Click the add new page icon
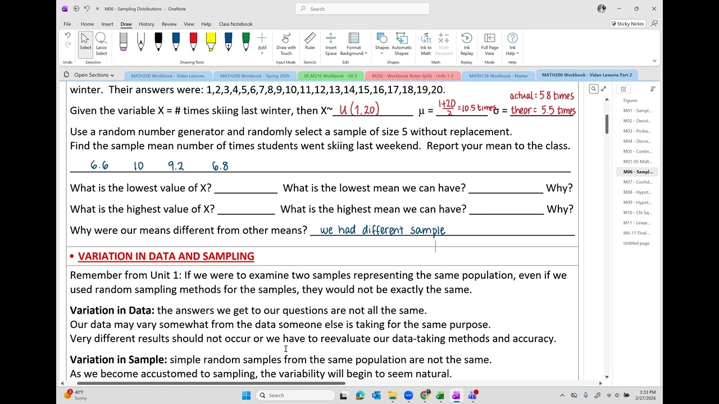719x404 pixels. [x=623, y=89]
